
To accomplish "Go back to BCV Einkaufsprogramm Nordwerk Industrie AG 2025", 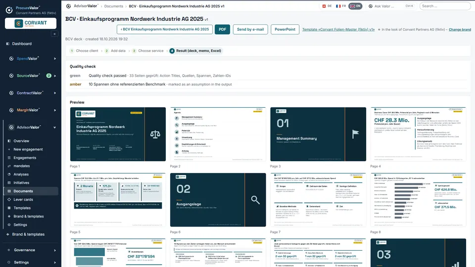I will tap(164, 29).
